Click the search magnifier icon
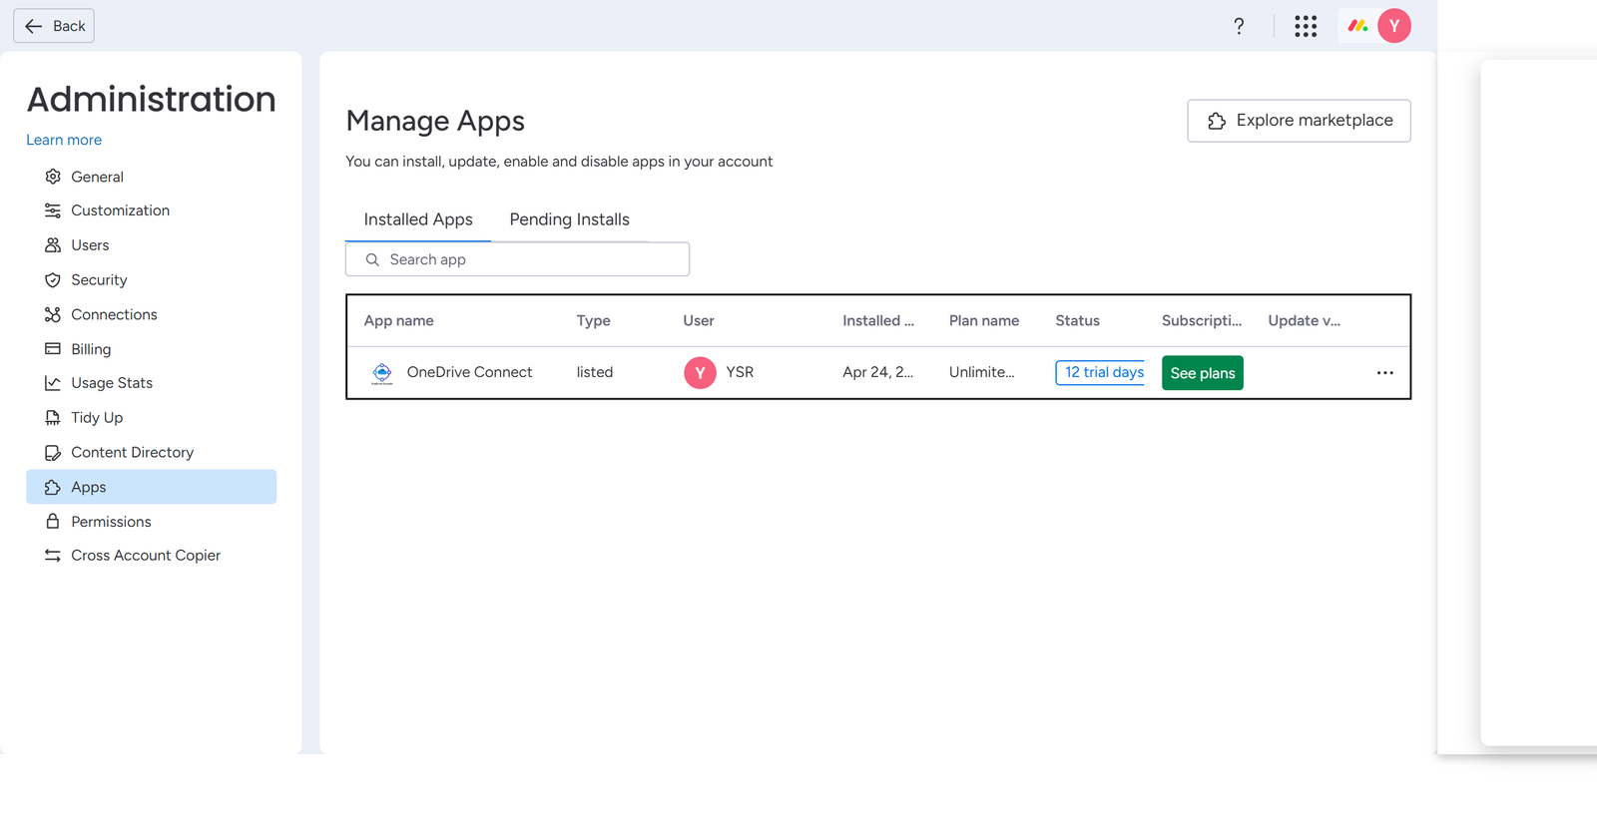 coord(372,259)
